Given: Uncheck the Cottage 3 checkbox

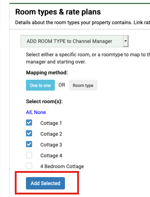Looking at the screenshot, I should [29, 144].
